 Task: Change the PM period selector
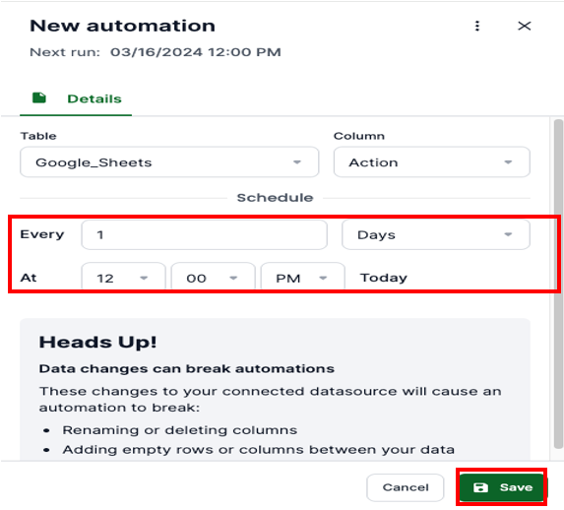[303, 278]
